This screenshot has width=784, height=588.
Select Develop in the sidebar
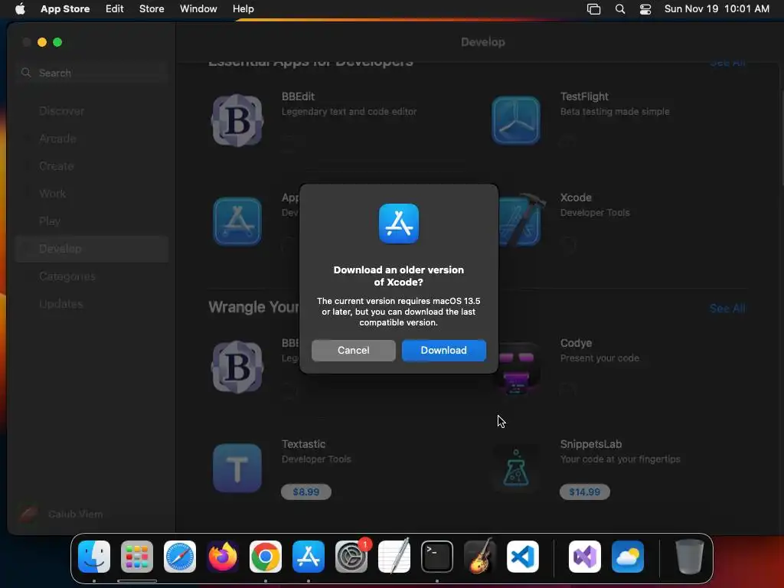tap(92, 249)
